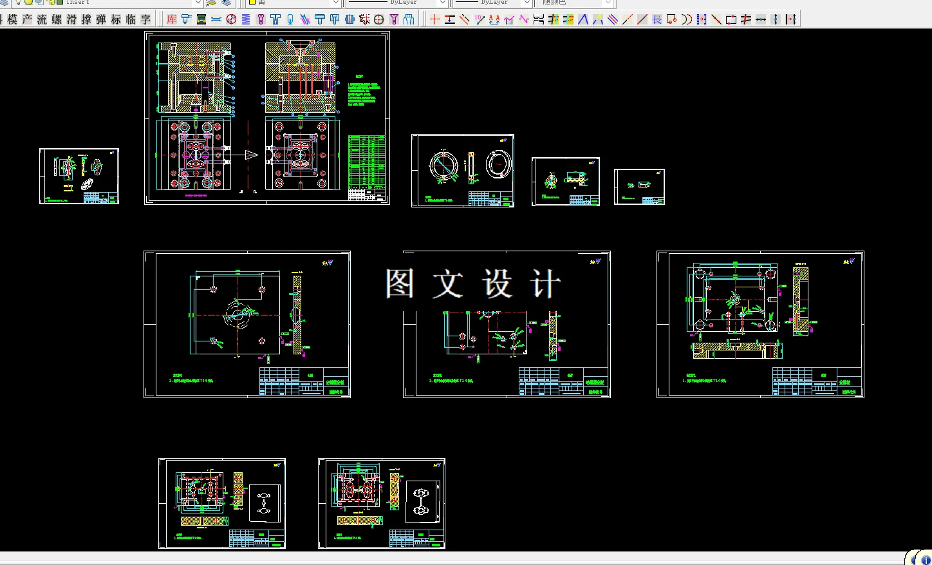The height and width of the screenshot is (565, 932).
Task: Click the number 10 dimension icon
Action: 479,19
